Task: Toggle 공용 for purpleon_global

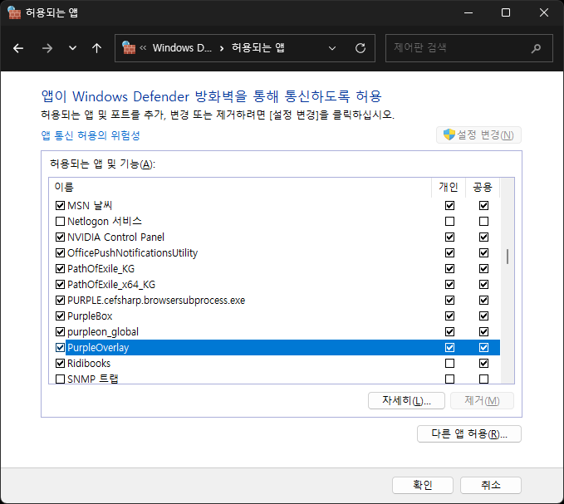Action: (483, 332)
